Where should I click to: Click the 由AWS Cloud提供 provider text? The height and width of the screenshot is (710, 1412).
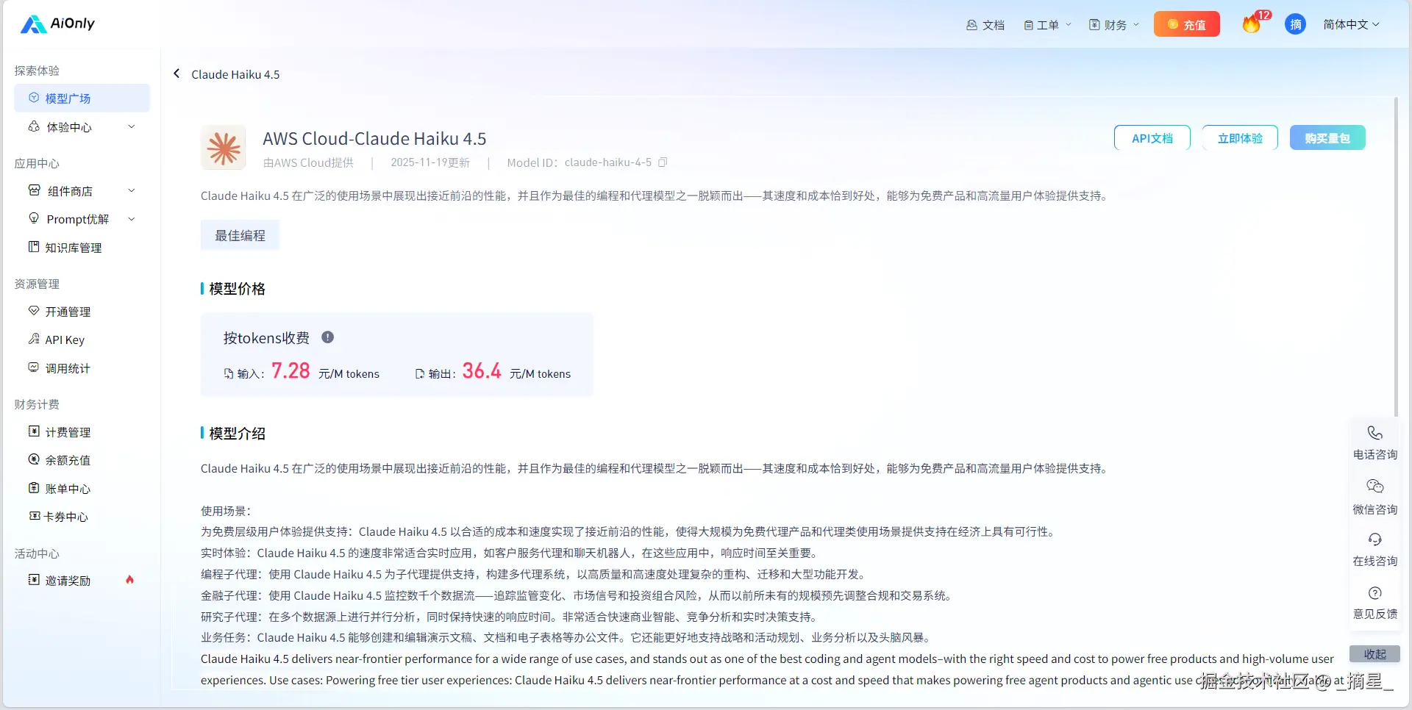click(x=308, y=162)
